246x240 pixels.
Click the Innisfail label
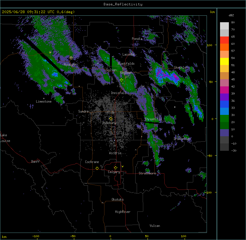(x=118, y=93)
